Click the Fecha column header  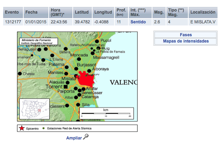[x=36, y=12]
